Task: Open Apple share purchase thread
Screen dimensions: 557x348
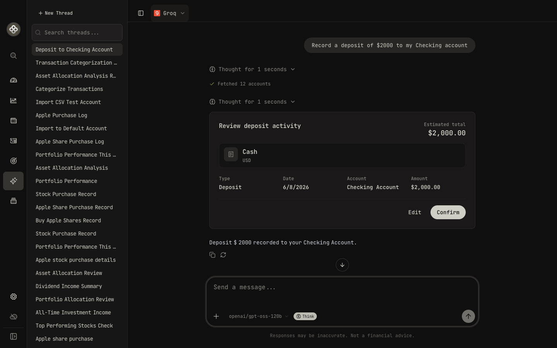Action: click(x=77, y=339)
